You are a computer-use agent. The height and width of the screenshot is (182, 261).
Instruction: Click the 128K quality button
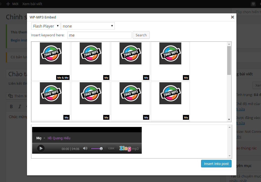(x=111, y=149)
